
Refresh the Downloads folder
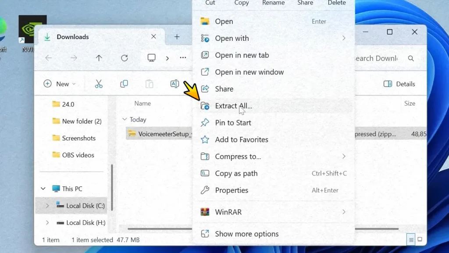pos(124,58)
